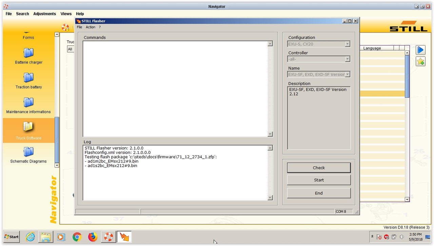
Task: Click the Start button
Action: coord(12,237)
